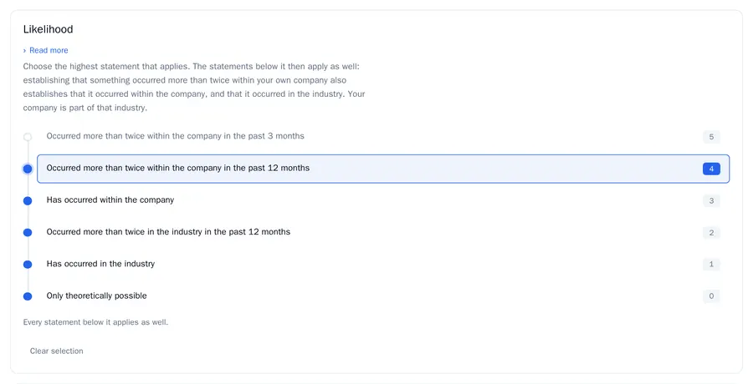Choose 'Occurred more than twice in the industry' option
Screen dimensions: 753x384
coord(383,233)
